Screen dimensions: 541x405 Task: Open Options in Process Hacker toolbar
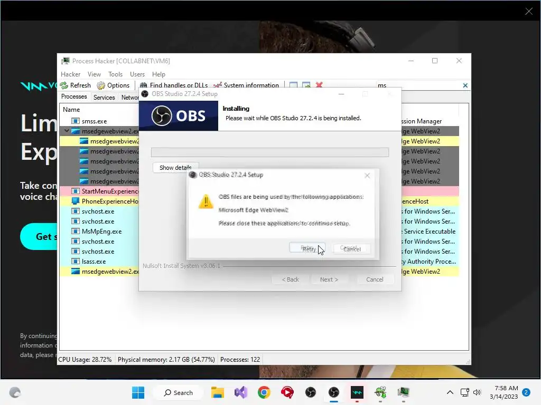(x=113, y=85)
